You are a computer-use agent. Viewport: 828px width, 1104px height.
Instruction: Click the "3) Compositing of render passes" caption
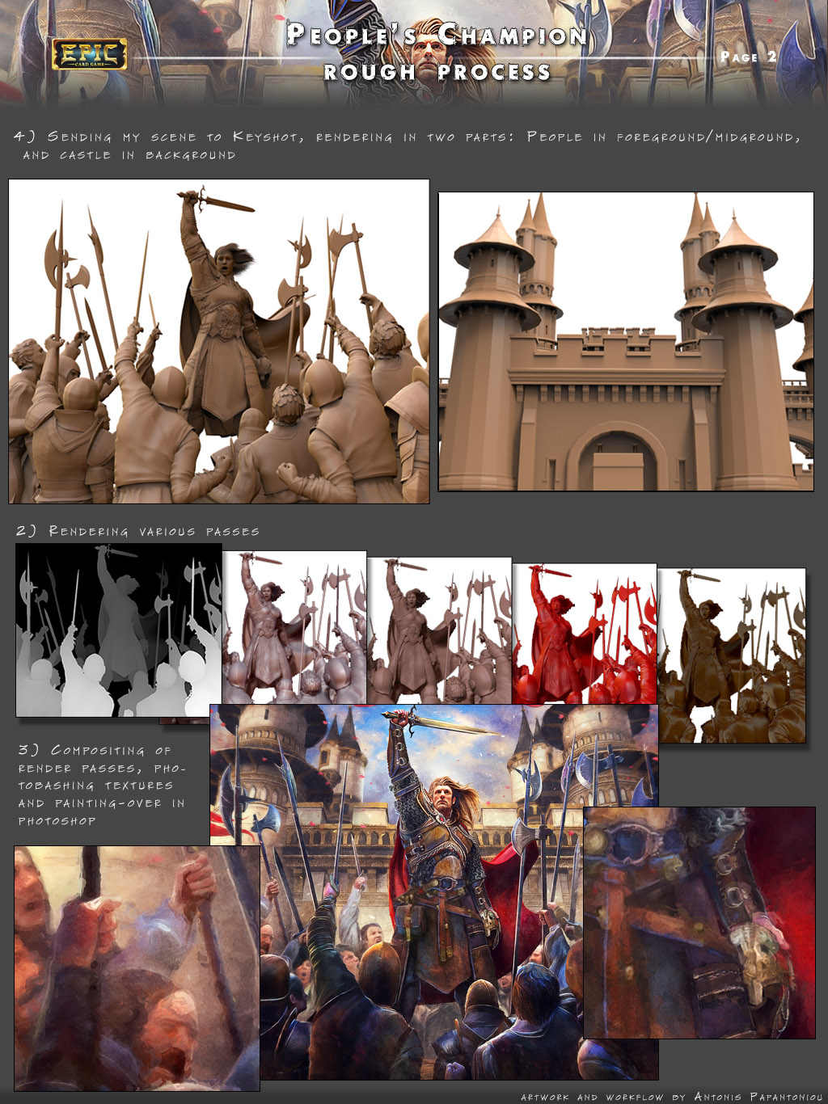[x=102, y=786]
